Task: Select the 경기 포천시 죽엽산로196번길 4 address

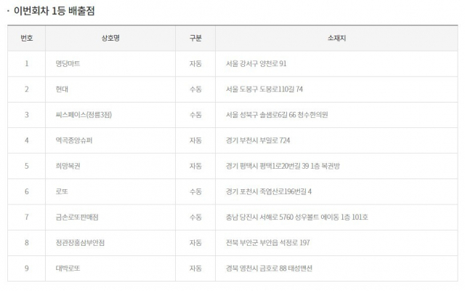Action: click(x=268, y=191)
